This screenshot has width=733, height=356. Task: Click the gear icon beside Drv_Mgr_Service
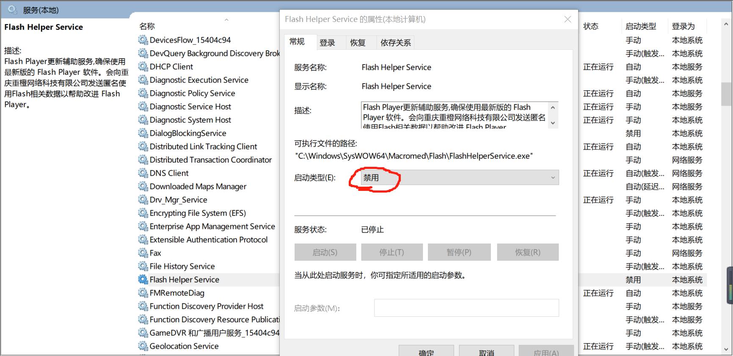(143, 200)
